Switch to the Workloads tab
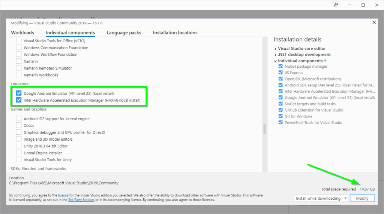Image resolution: width=384 pixels, height=214 pixels. tap(22, 33)
